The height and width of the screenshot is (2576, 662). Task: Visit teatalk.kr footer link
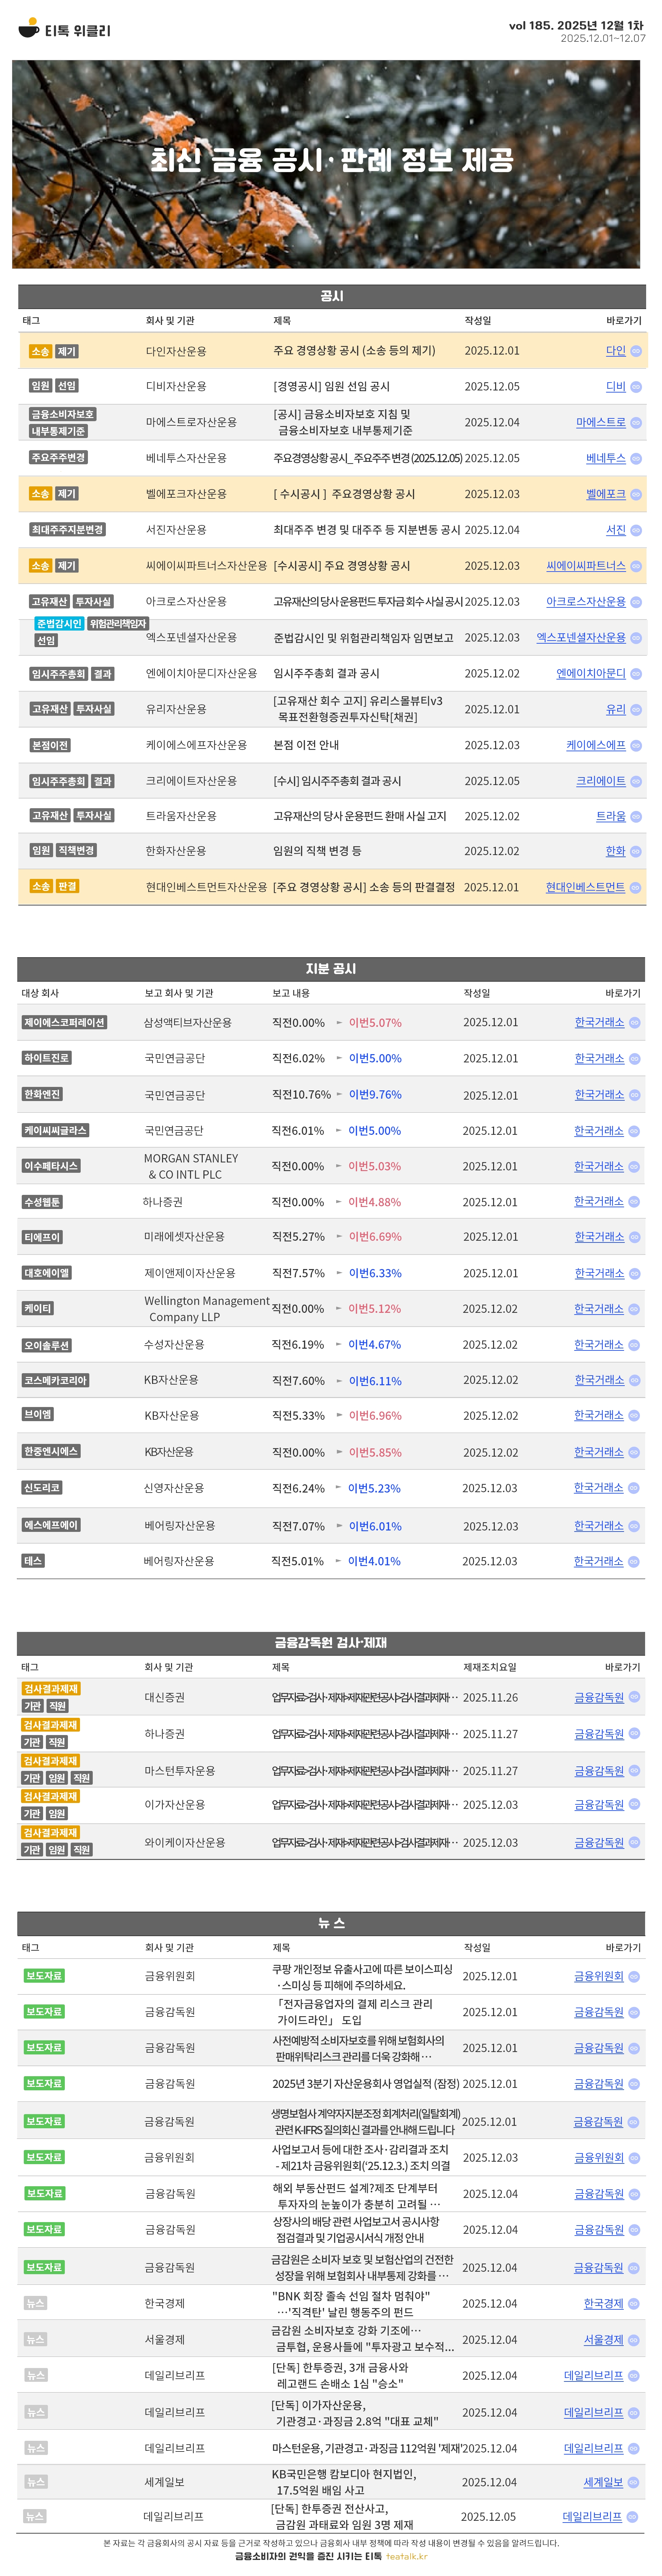pyautogui.click(x=406, y=2556)
